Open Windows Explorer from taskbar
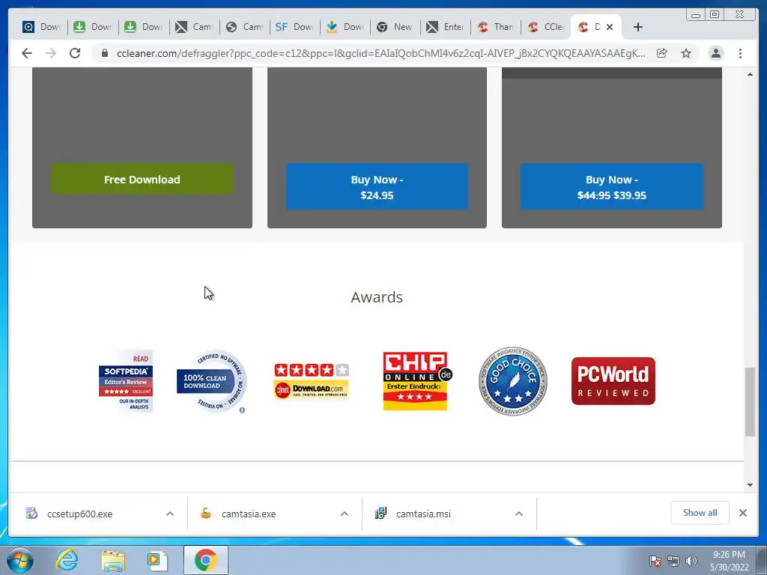 pyautogui.click(x=113, y=560)
